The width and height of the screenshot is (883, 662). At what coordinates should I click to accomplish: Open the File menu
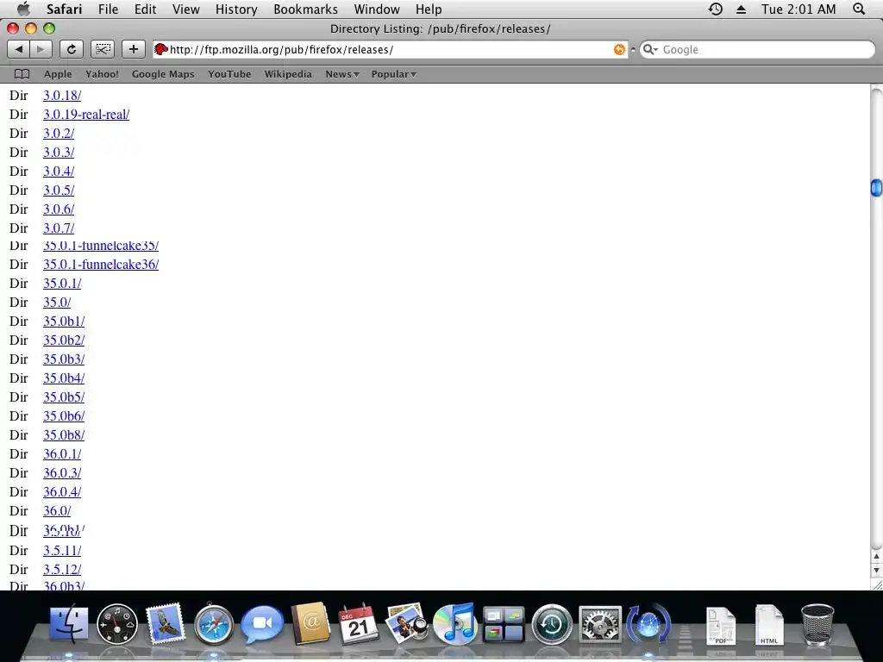[x=108, y=9]
